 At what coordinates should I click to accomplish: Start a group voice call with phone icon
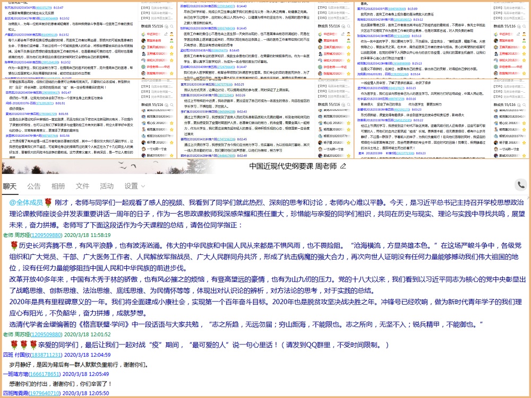pyautogui.click(x=521, y=185)
